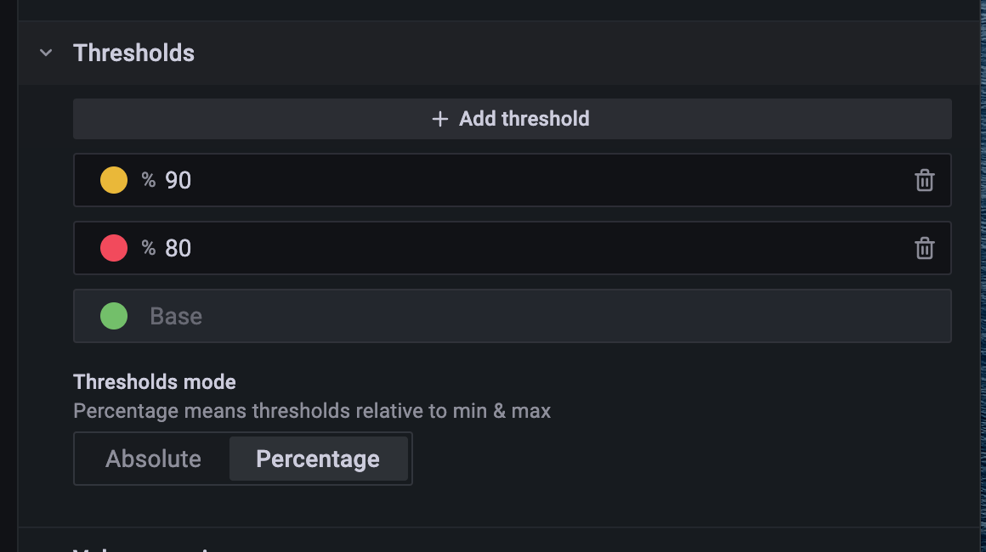The width and height of the screenshot is (986, 552).
Task: Open the yellow threshold color picker
Action: tap(114, 180)
